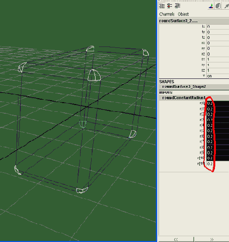Screen dimensions: 229x242
Task: Toggle the channel manipulator axis icon
Action: (211, 6)
